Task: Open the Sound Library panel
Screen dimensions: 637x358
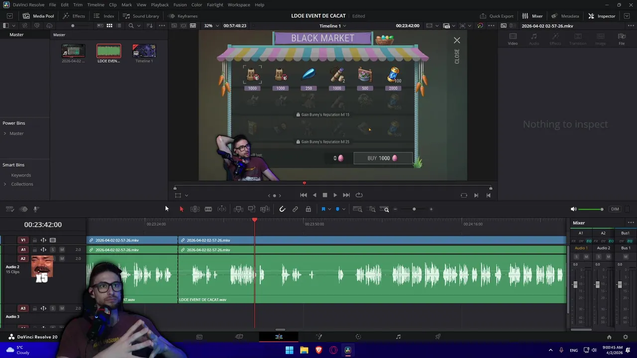Action: (x=141, y=16)
